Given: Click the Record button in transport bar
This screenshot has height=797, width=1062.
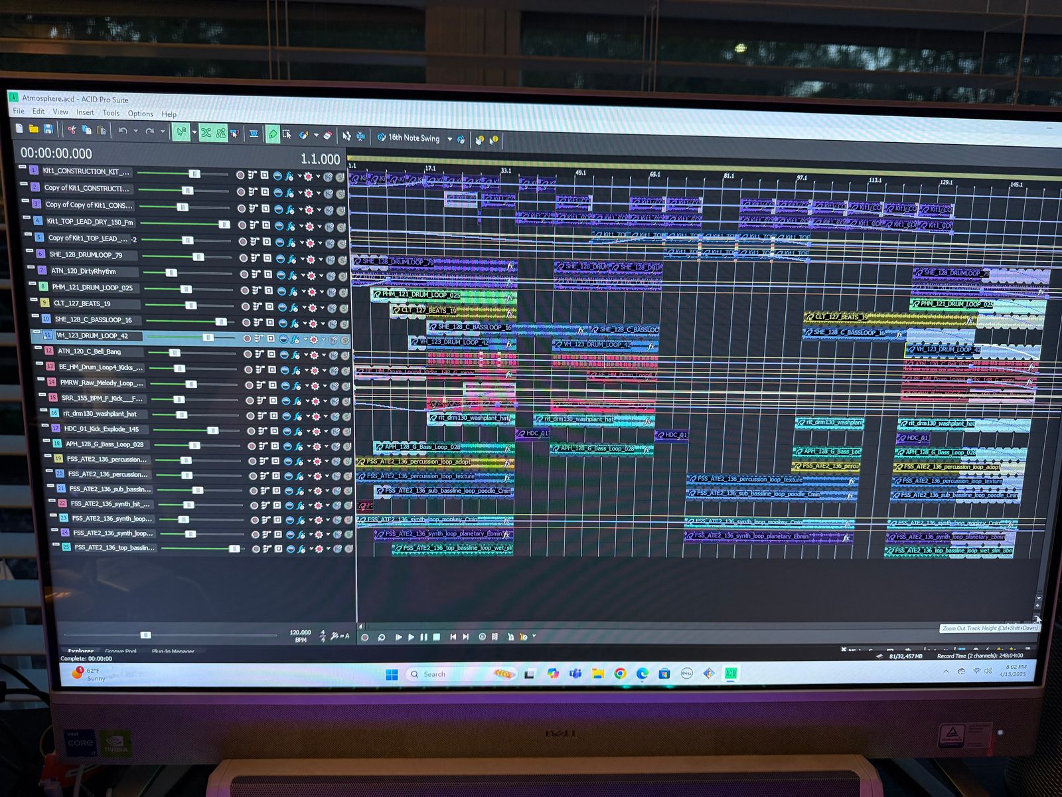Looking at the screenshot, I should point(364,637).
